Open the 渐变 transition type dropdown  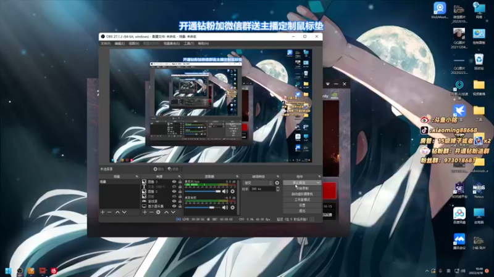point(257,183)
